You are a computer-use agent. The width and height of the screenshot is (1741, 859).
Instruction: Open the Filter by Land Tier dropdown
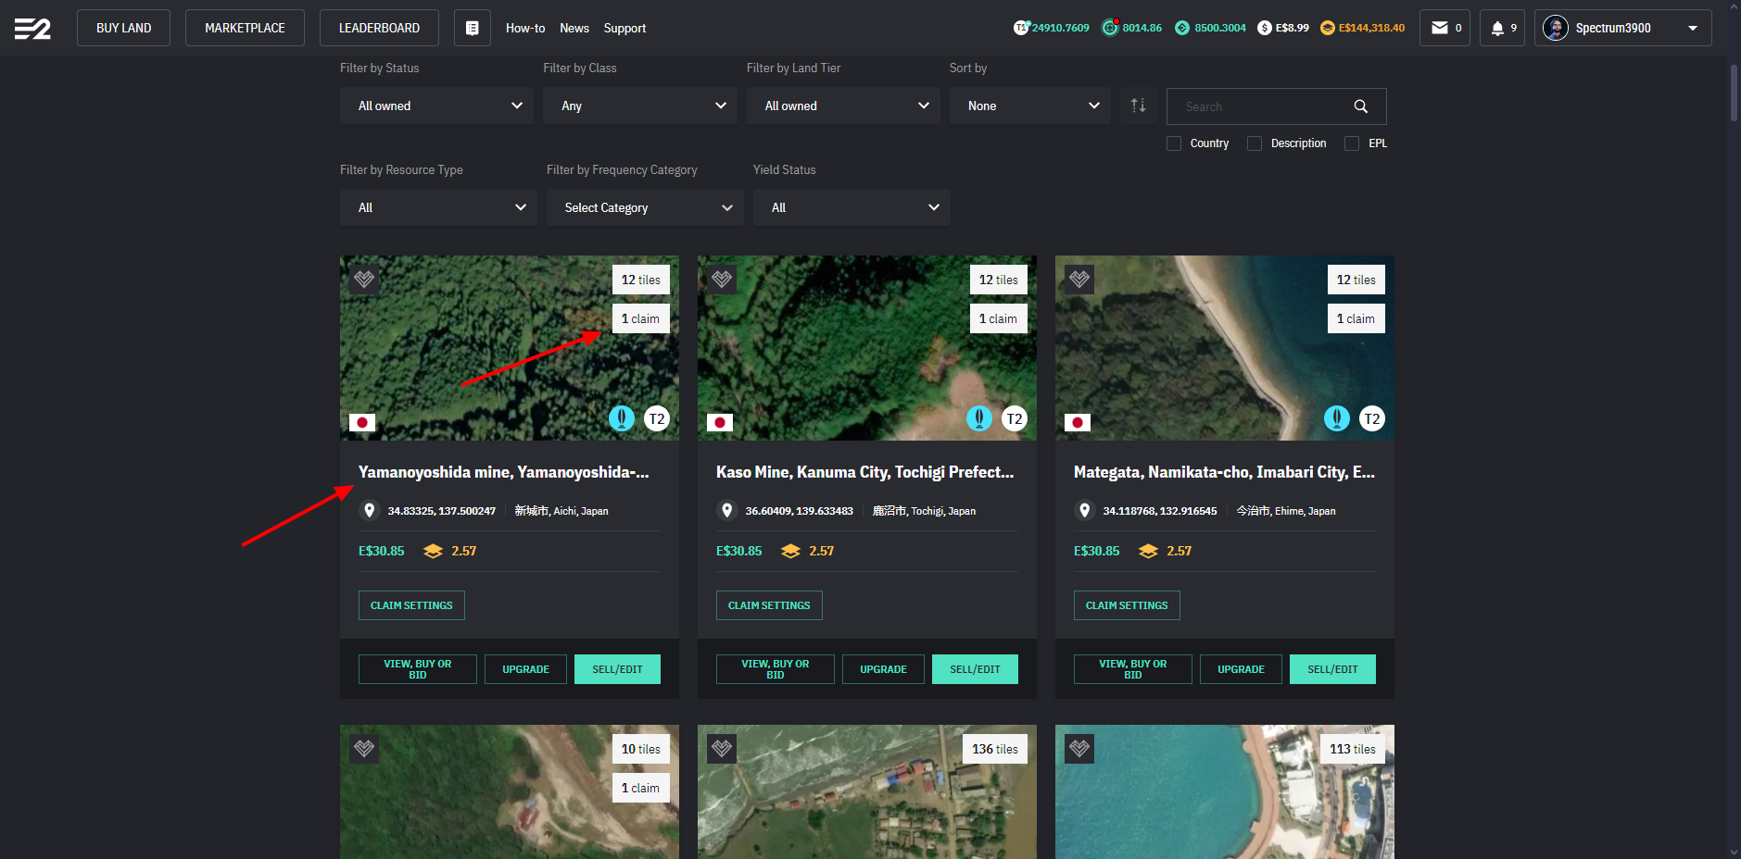pyautogui.click(x=843, y=106)
